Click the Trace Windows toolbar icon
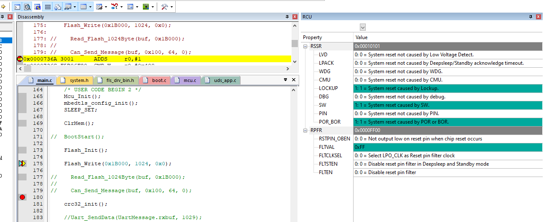544x222 pixels. tap(130, 7)
